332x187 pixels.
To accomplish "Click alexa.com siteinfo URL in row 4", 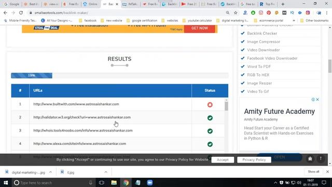I will click(79, 143).
